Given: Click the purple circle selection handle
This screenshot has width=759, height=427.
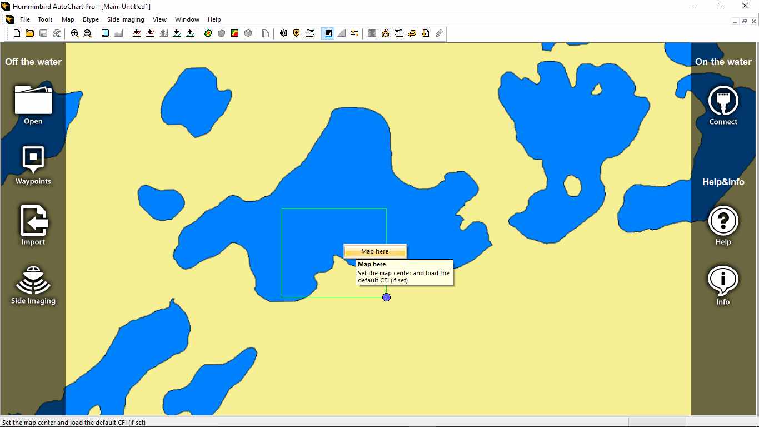Looking at the screenshot, I should coord(387,297).
